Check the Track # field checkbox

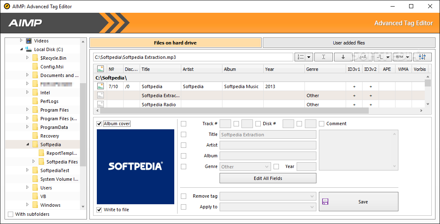click(x=183, y=124)
